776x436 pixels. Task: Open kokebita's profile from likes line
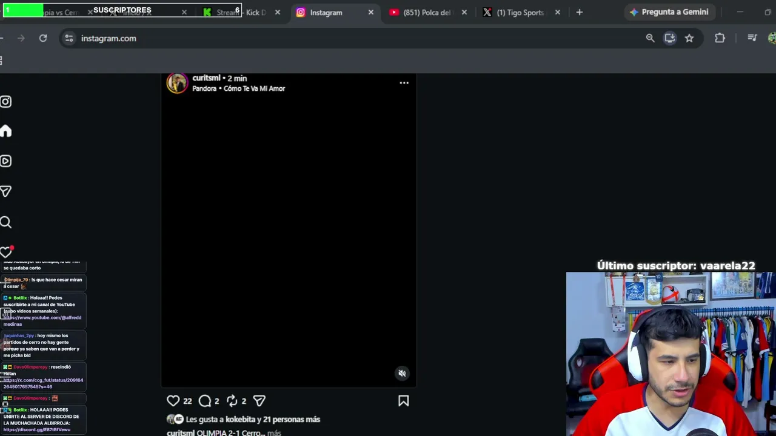[x=241, y=419]
